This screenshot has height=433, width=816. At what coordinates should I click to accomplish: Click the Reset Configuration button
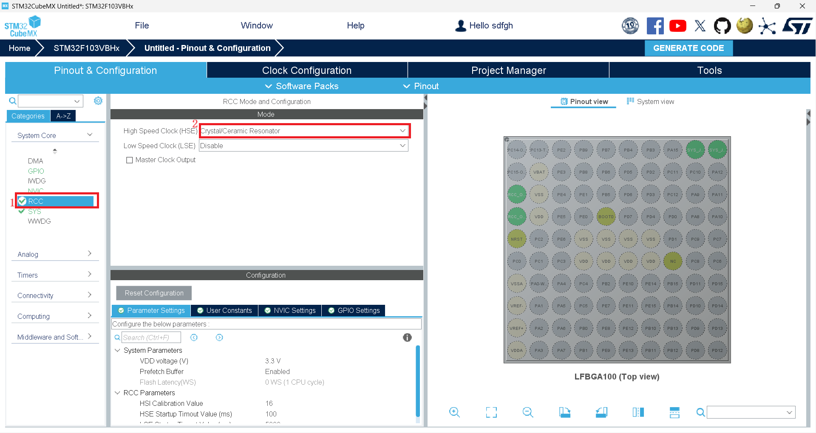click(x=154, y=293)
